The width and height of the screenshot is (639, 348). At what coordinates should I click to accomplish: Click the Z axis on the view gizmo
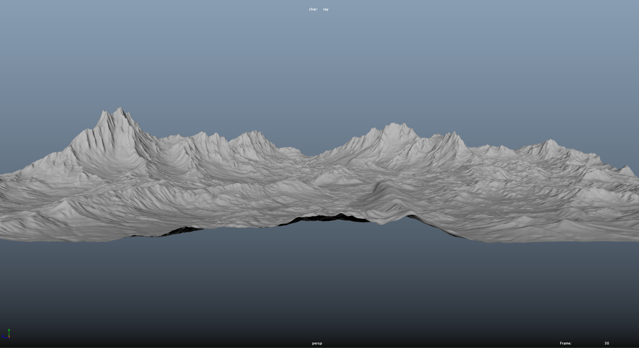6,338
